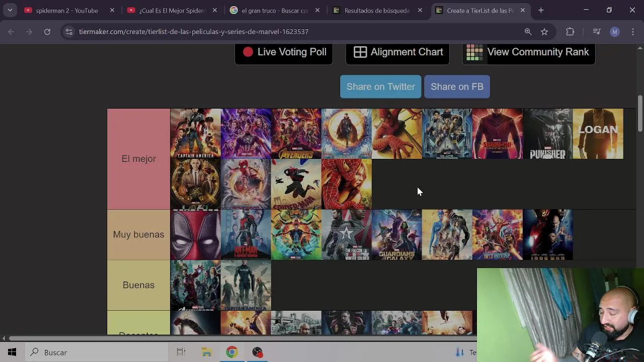Image resolution: width=644 pixels, height=362 pixels.
Task: Click Share on Twitter
Action: (x=381, y=86)
